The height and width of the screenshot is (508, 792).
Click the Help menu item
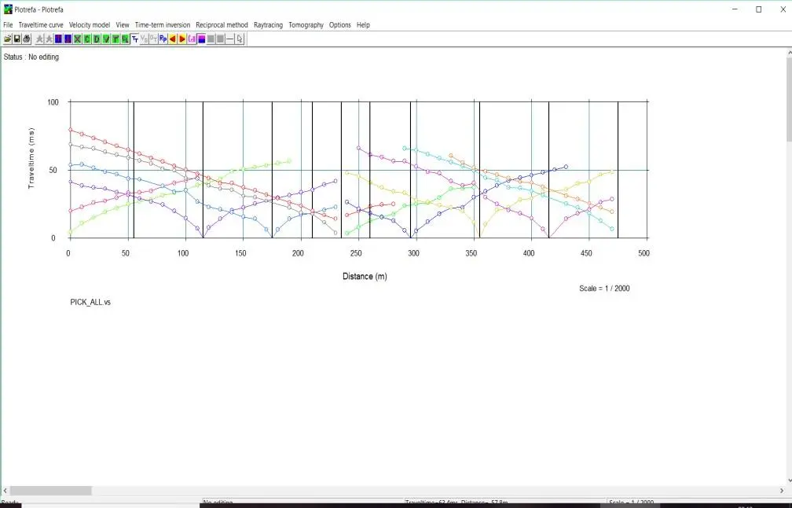coord(363,25)
